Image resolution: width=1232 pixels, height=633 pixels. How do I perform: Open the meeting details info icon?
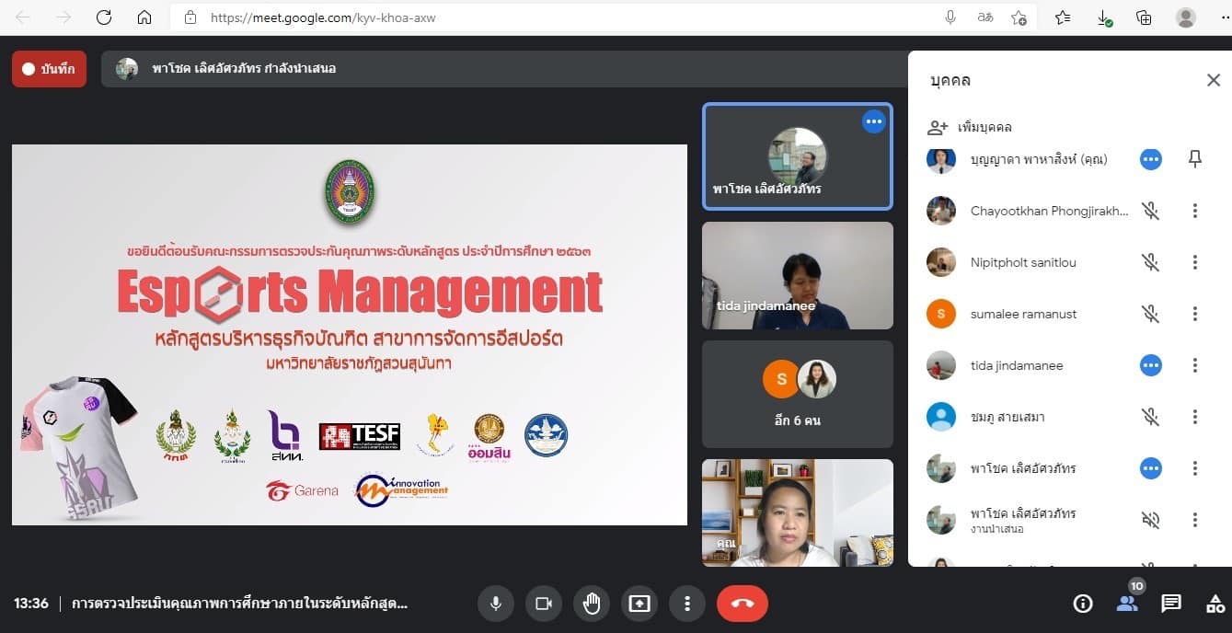coord(1083,604)
